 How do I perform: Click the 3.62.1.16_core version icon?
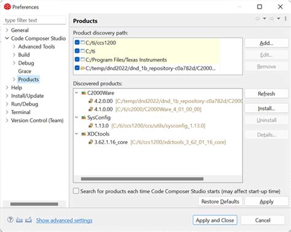(91, 142)
